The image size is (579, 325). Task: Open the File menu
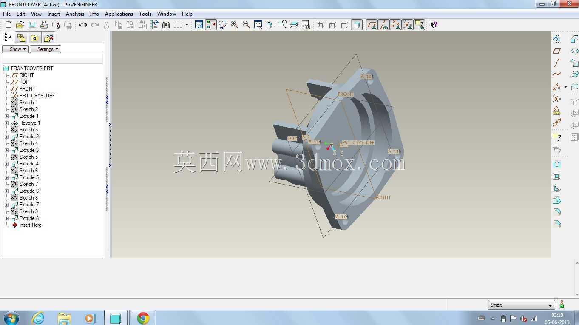(x=7, y=14)
